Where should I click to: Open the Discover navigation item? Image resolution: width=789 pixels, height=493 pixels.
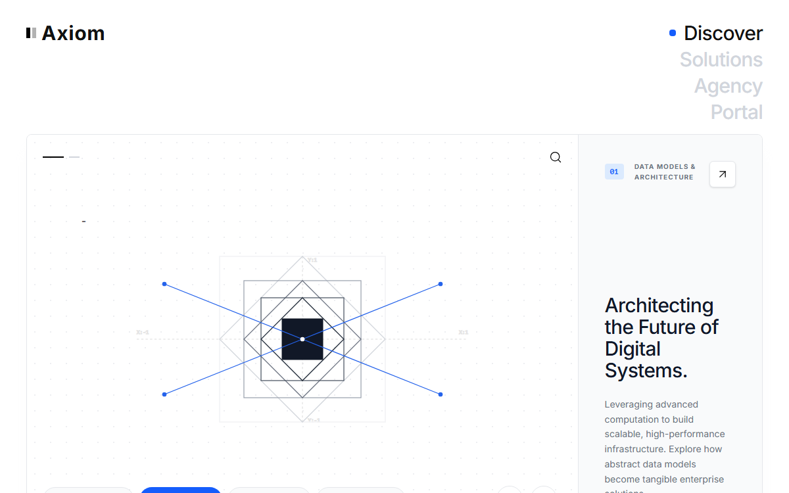(x=723, y=33)
